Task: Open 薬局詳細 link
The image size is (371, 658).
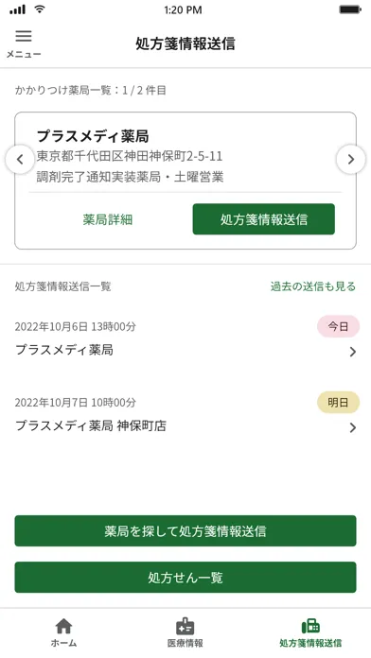Action: coord(108,219)
